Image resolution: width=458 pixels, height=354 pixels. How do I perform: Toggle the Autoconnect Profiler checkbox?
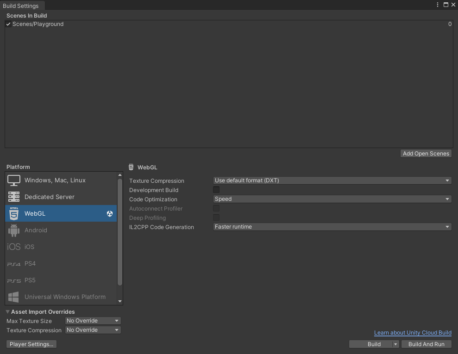click(x=216, y=208)
